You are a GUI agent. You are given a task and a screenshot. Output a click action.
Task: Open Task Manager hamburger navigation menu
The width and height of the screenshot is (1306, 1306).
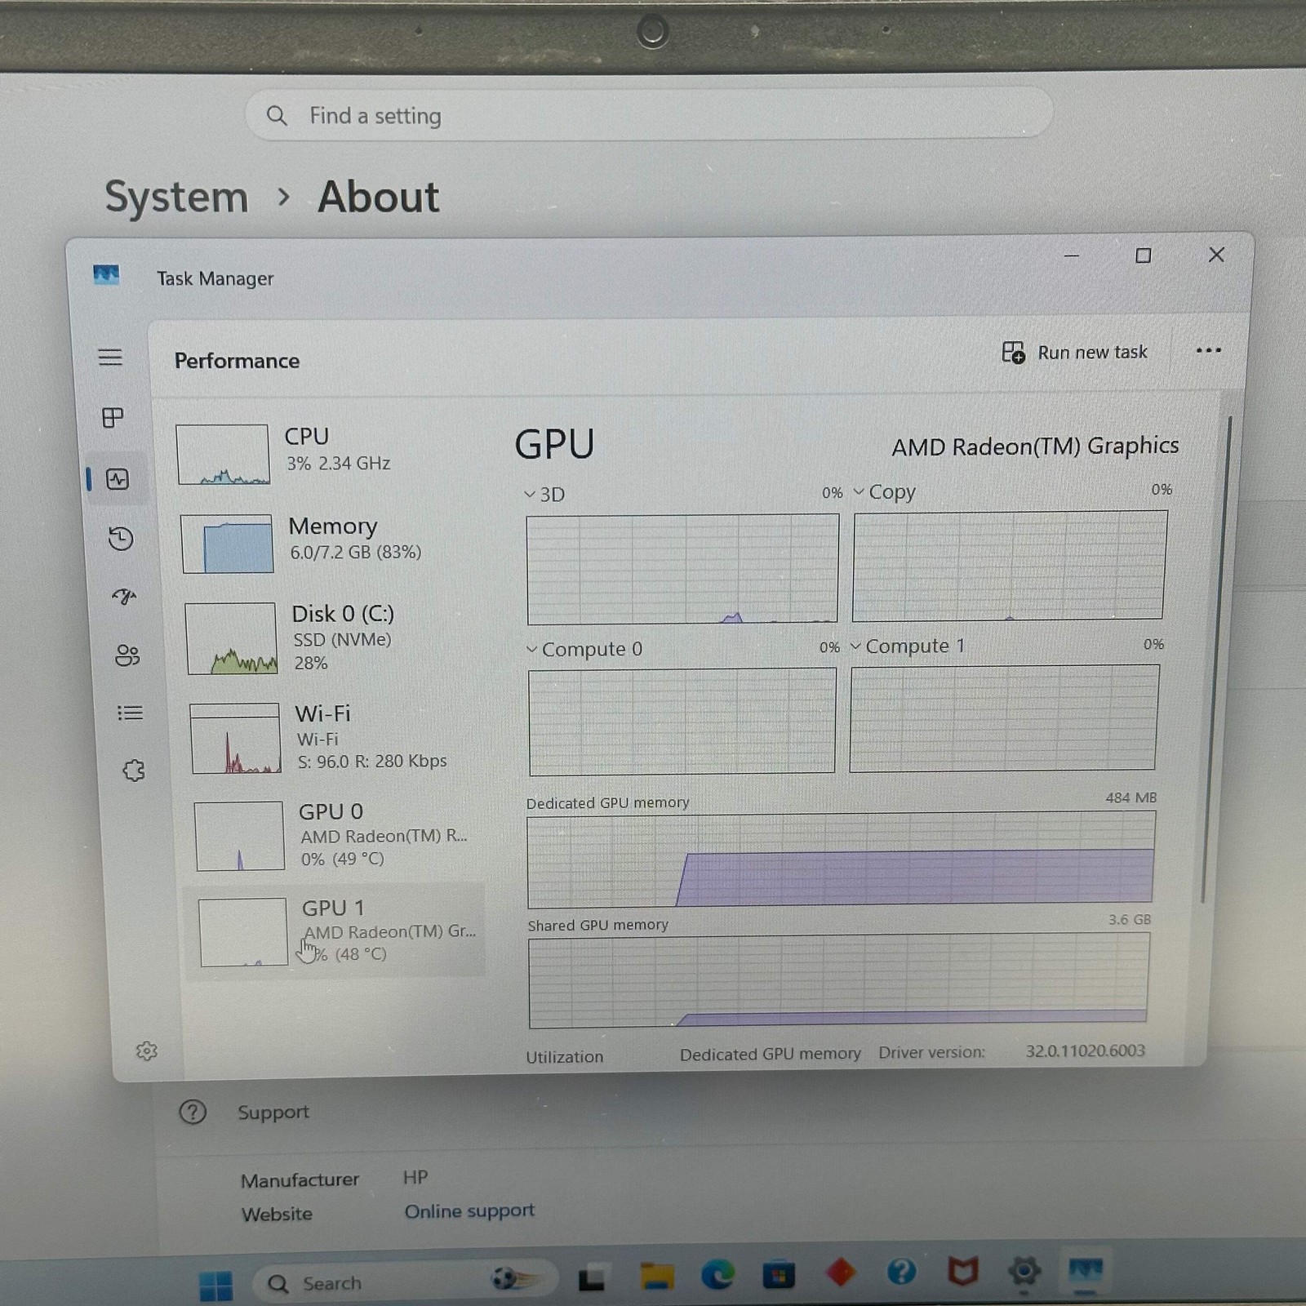[110, 358]
